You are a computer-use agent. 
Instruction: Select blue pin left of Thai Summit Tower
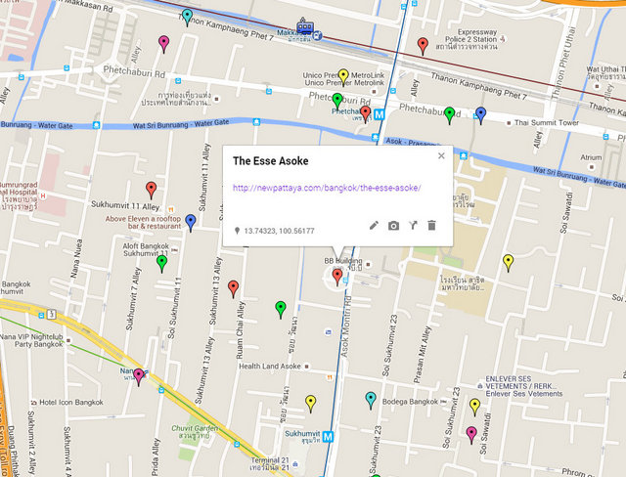pyautogui.click(x=480, y=115)
